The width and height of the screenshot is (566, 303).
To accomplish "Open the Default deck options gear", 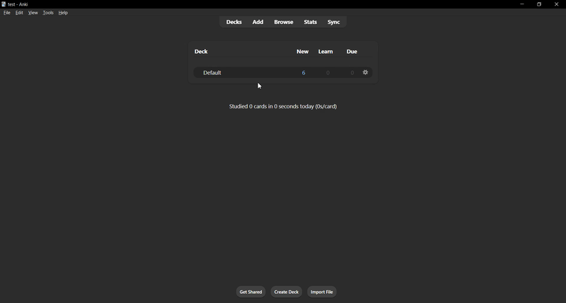I will coord(365,72).
